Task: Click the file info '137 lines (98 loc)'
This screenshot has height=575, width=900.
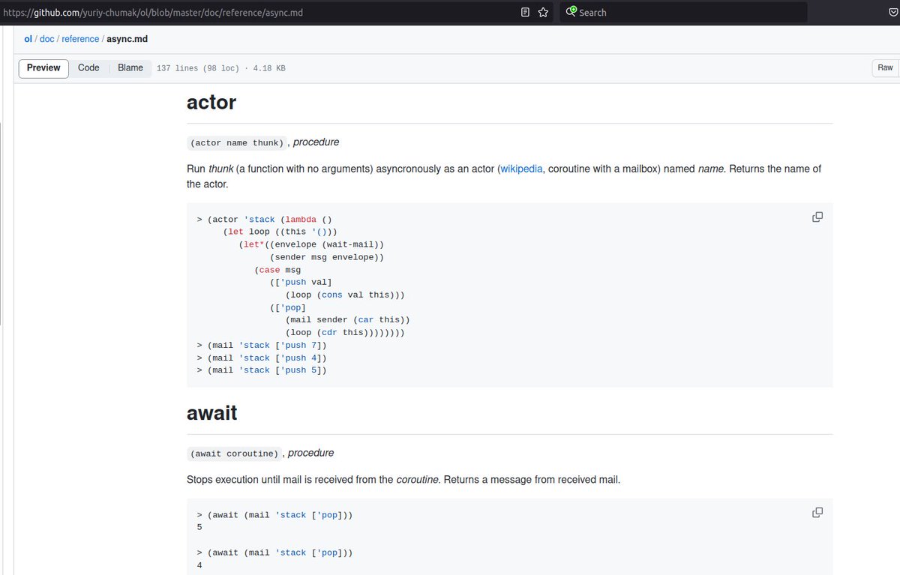Action: pyautogui.click(x=197, y=68)
